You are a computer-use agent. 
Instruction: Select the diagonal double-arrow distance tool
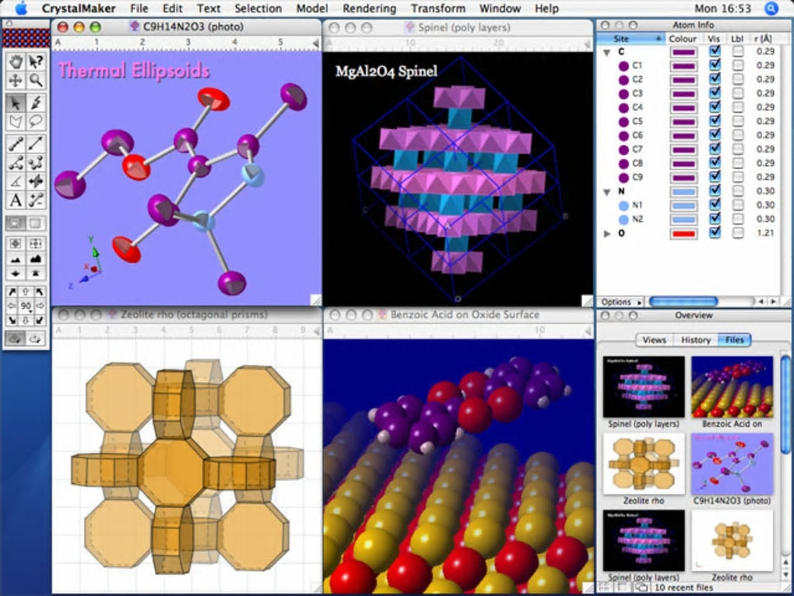tap(36, 144)
